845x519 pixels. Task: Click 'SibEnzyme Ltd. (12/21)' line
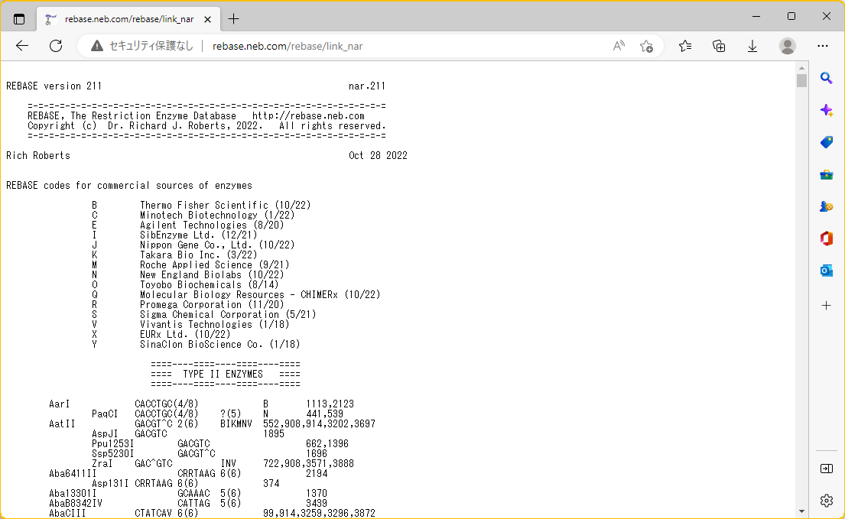pyautogui.click(x=199, y=235)
